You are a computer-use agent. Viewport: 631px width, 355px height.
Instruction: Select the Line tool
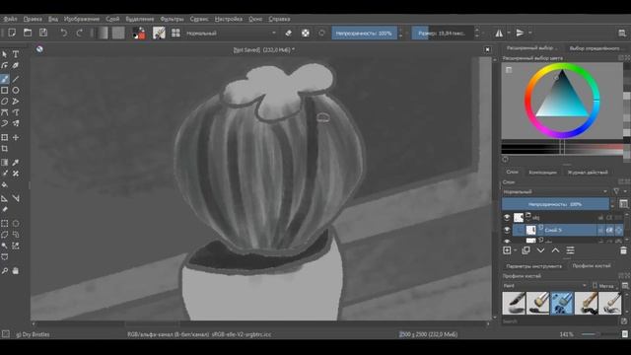(16, 79)
